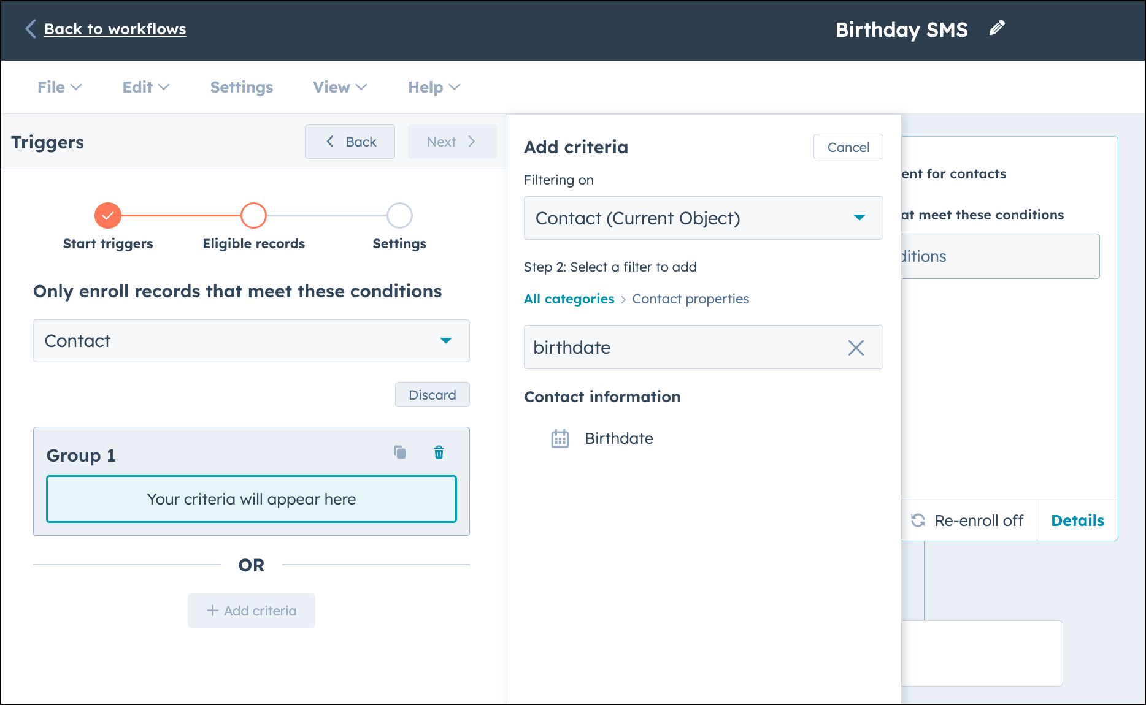The height and width of the screenshot is (705, 1146).
Task: Open the View menu
Action: pyautogui.click(x=340, y=87)
